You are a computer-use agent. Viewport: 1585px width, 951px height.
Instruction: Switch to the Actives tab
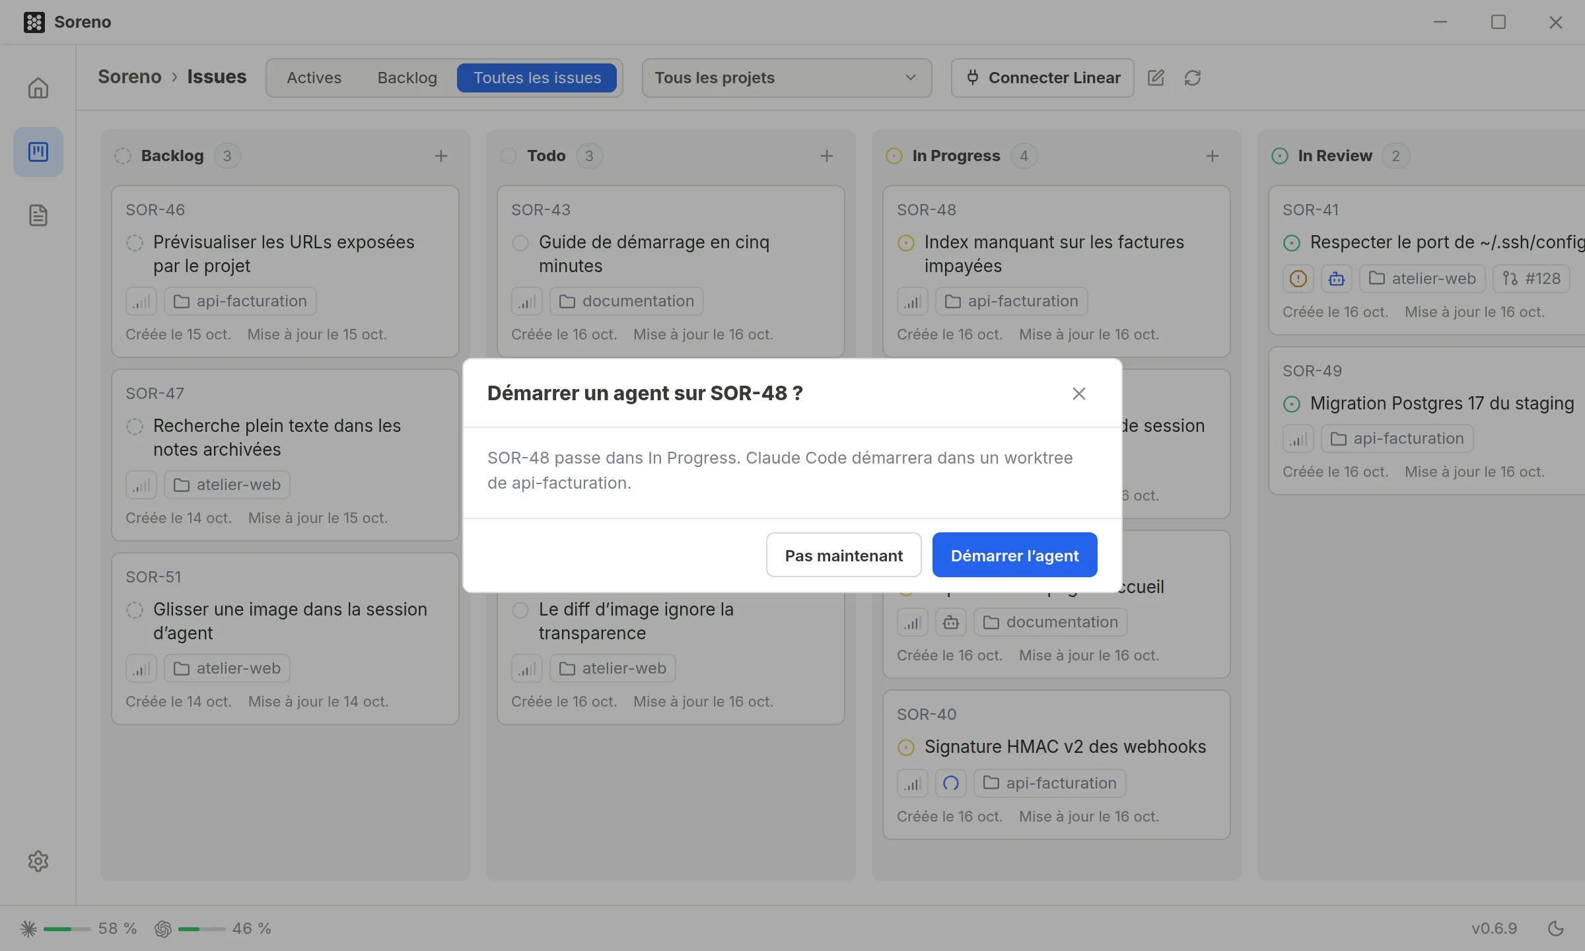coord(314,78)
